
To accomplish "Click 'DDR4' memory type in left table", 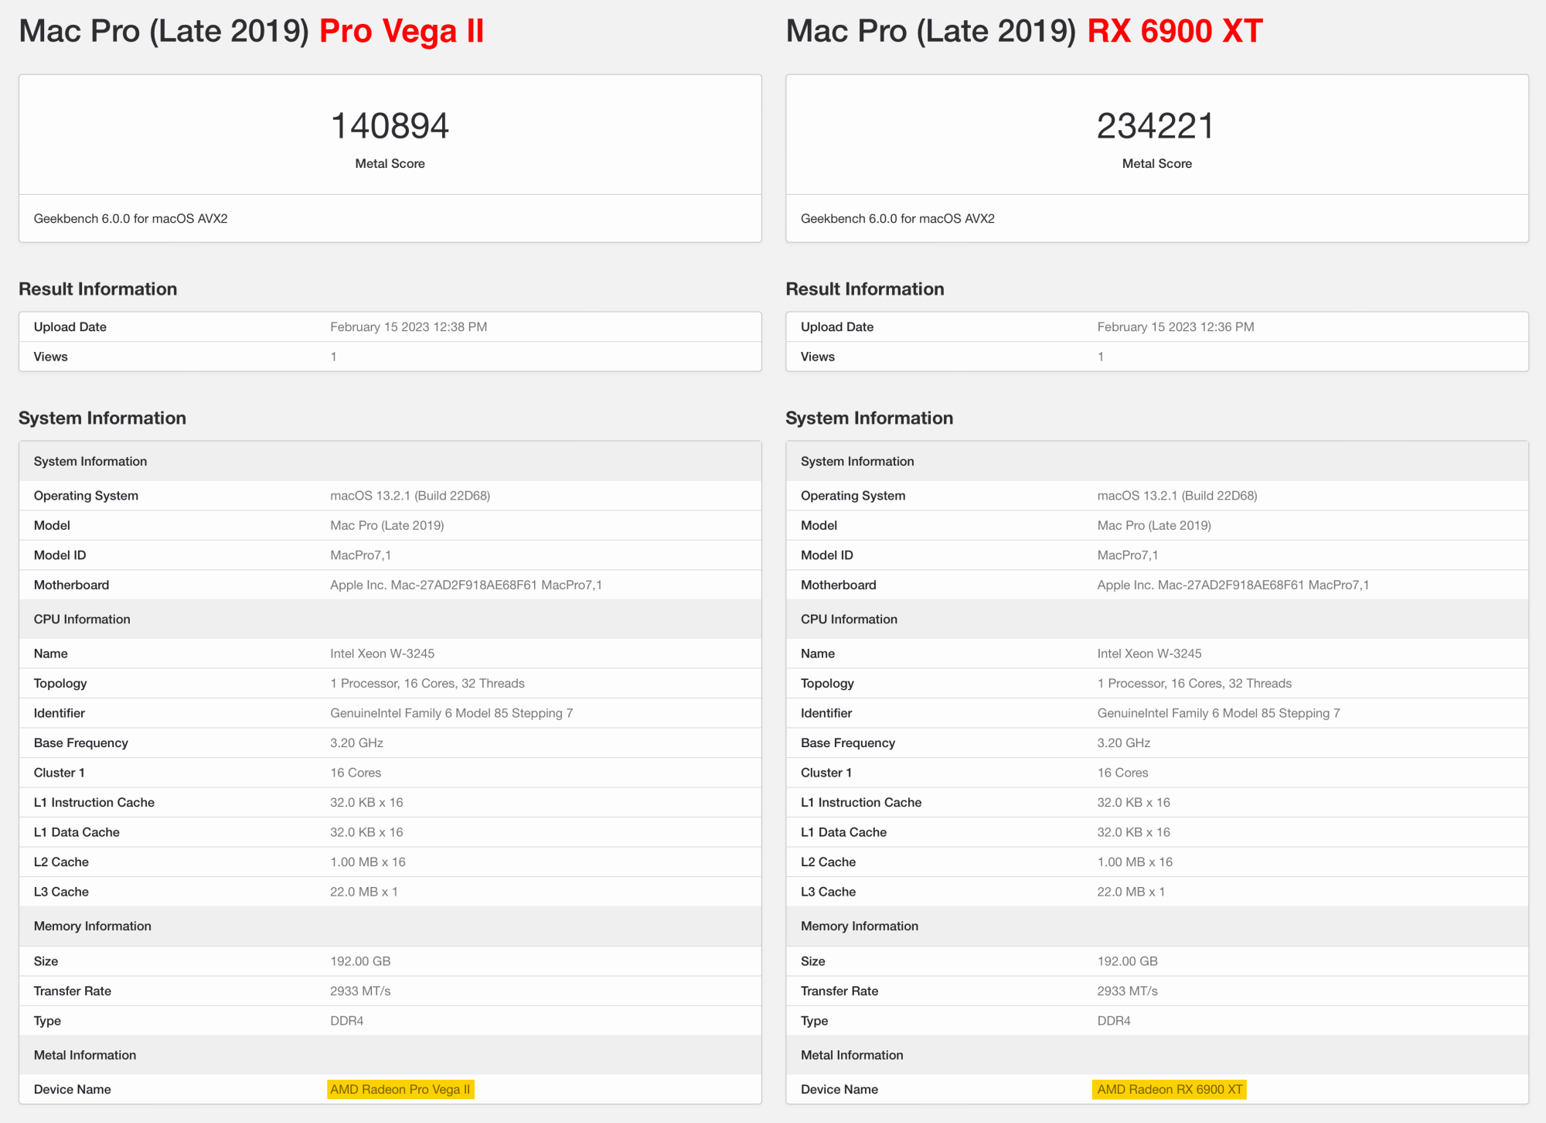I will click(x=347, y=1021).
